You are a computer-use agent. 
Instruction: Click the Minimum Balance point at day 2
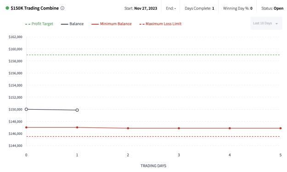point(128,128)
